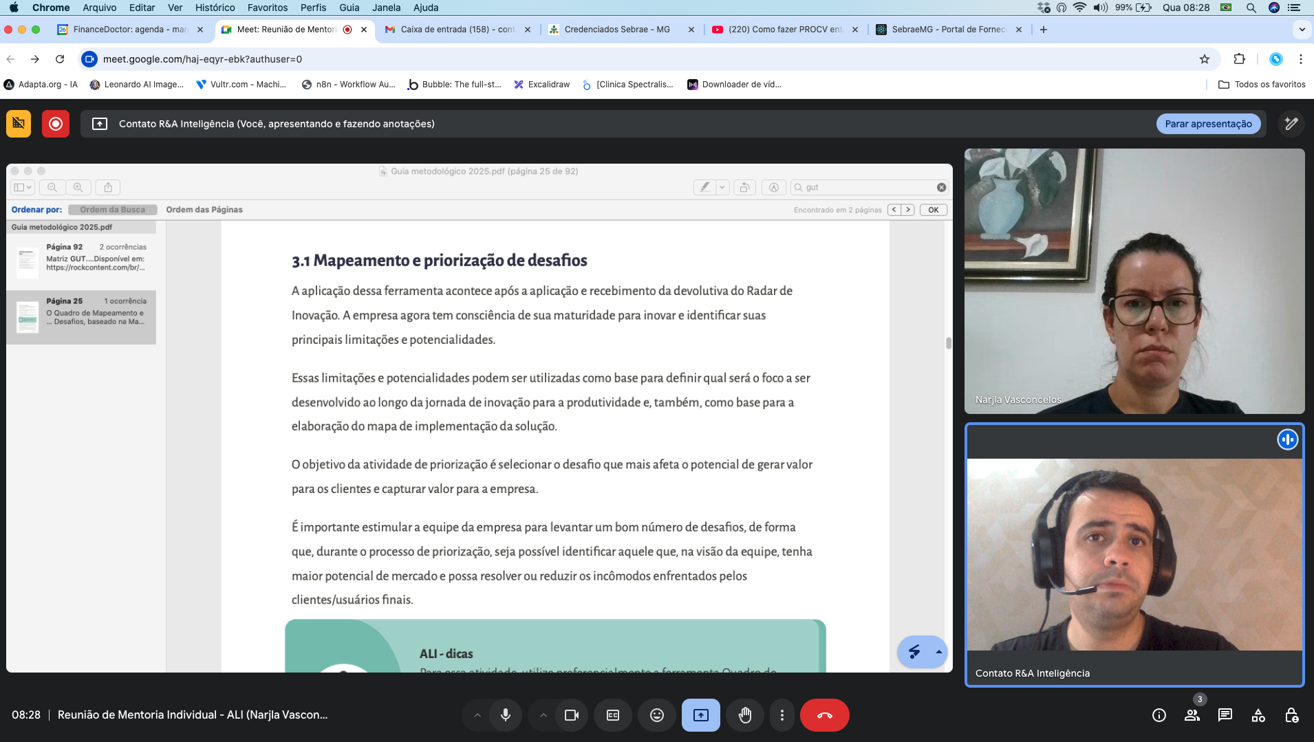Switch to SebraeMG Portal tab
The image size is (1314, 742).
tap(949, 30)
